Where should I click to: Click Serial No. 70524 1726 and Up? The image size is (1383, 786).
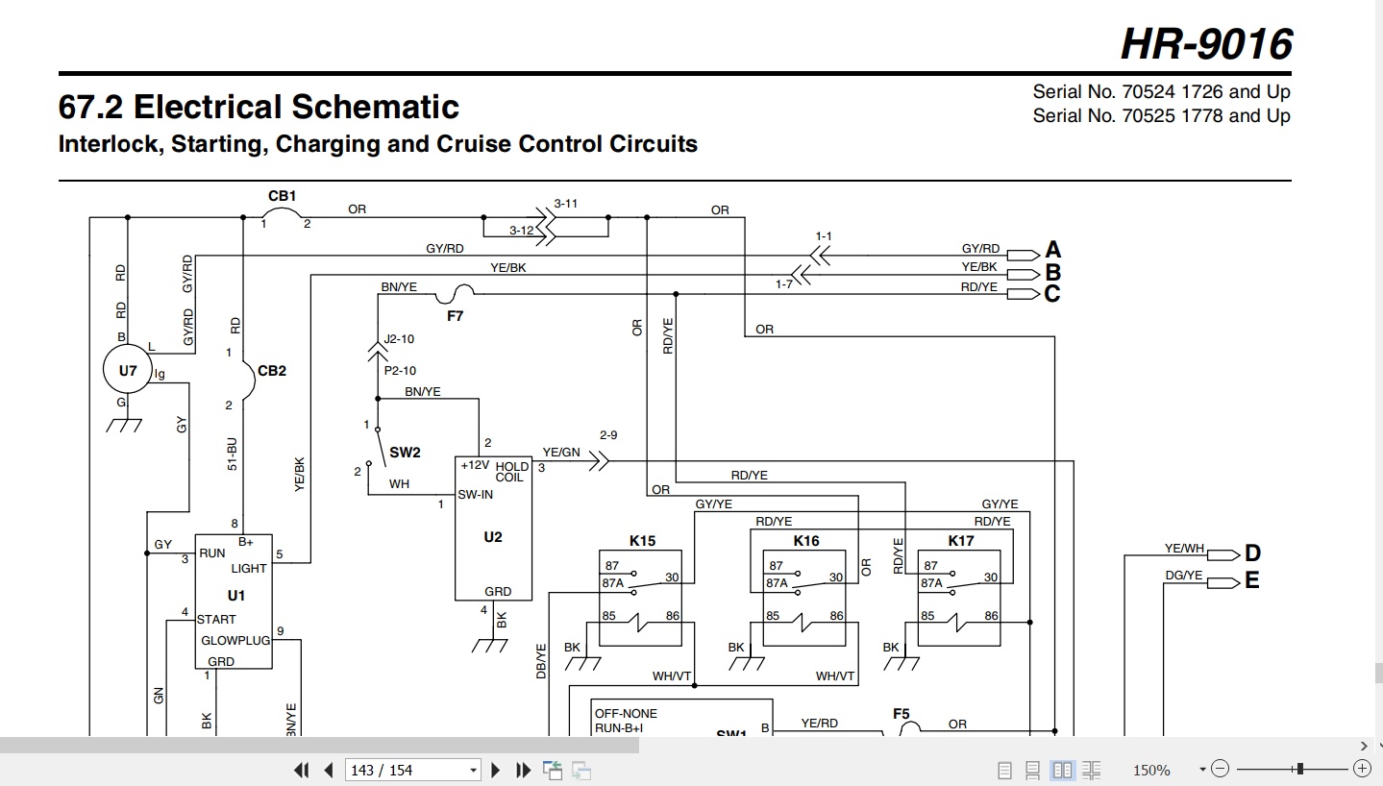(1162, 92)
